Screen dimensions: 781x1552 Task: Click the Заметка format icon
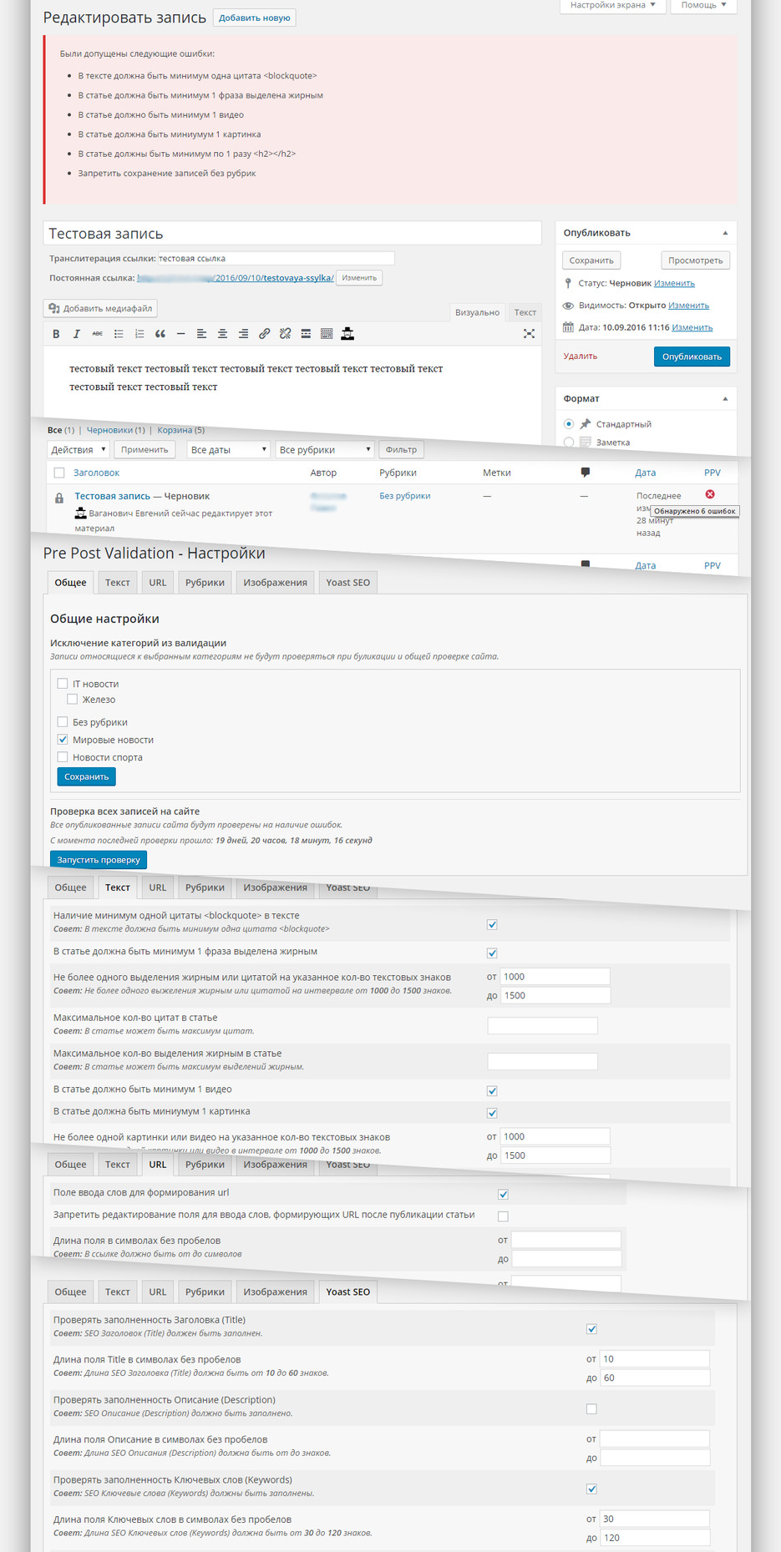click(x=586, y=442)
